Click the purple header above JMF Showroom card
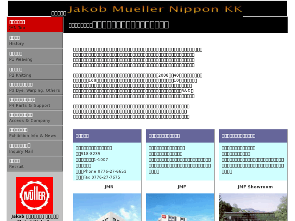 pos(253,136)
